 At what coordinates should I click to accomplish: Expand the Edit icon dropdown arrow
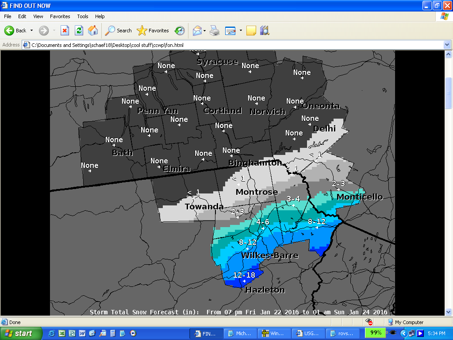241,31
